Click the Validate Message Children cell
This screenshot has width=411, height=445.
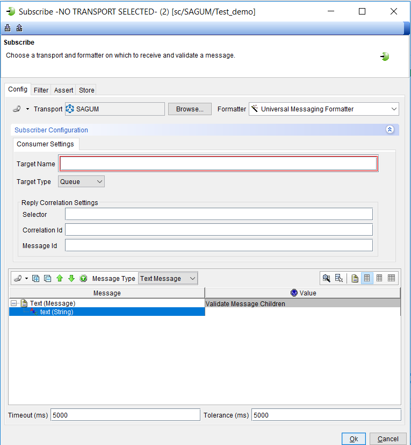(302, 303)
